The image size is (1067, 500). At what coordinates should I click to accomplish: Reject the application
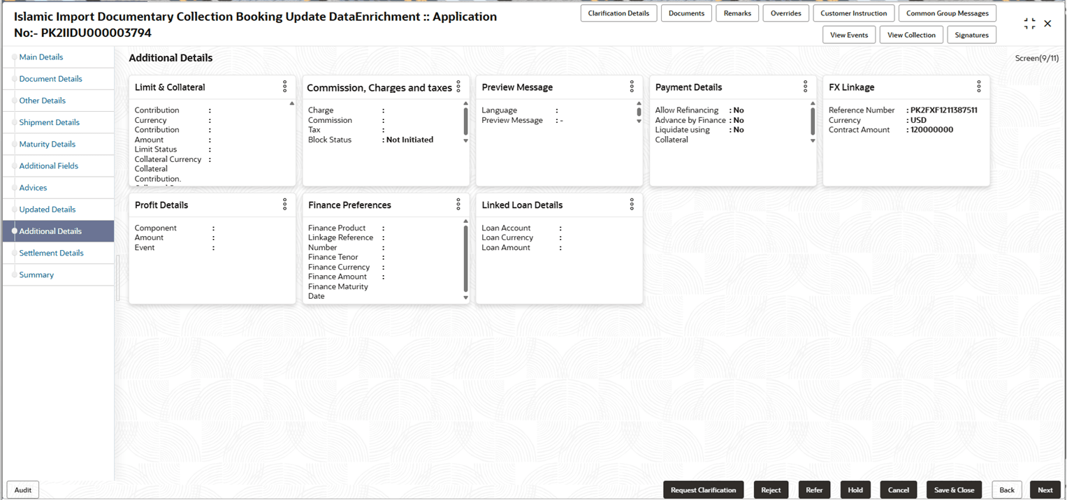[771, 490]
